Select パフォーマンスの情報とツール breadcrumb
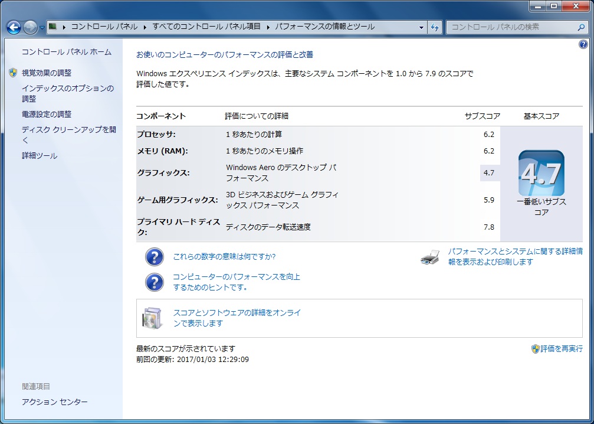This screenshot has height=424, width=594. tap(324, 27)
